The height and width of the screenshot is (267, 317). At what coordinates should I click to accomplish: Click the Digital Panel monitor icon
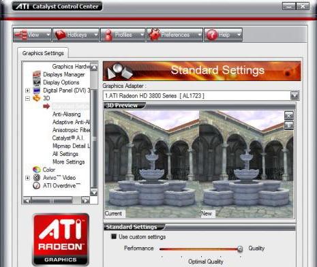(x=37, y=91)
